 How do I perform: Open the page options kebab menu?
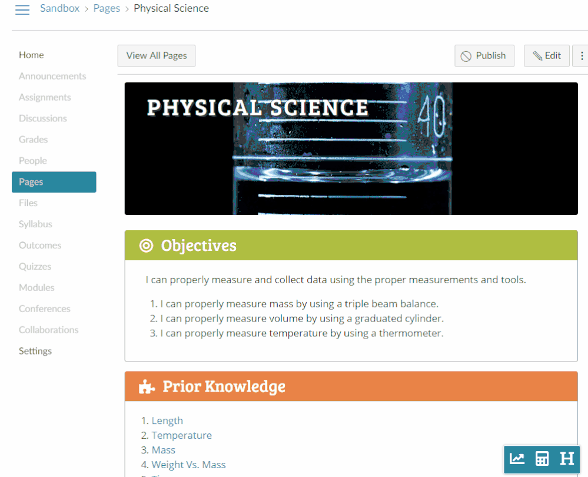(582, 56)
